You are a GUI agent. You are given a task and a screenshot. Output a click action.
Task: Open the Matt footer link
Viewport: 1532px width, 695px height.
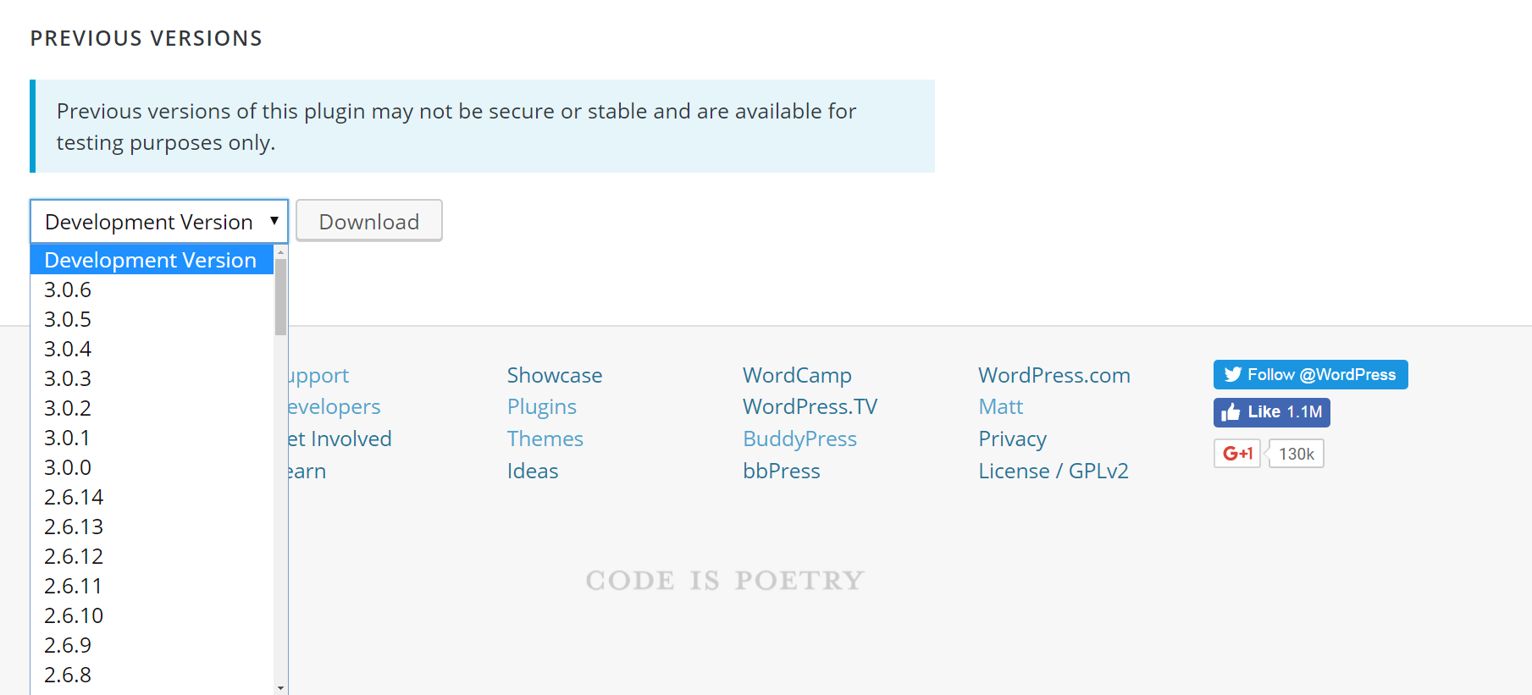[x=1001, y=407]
